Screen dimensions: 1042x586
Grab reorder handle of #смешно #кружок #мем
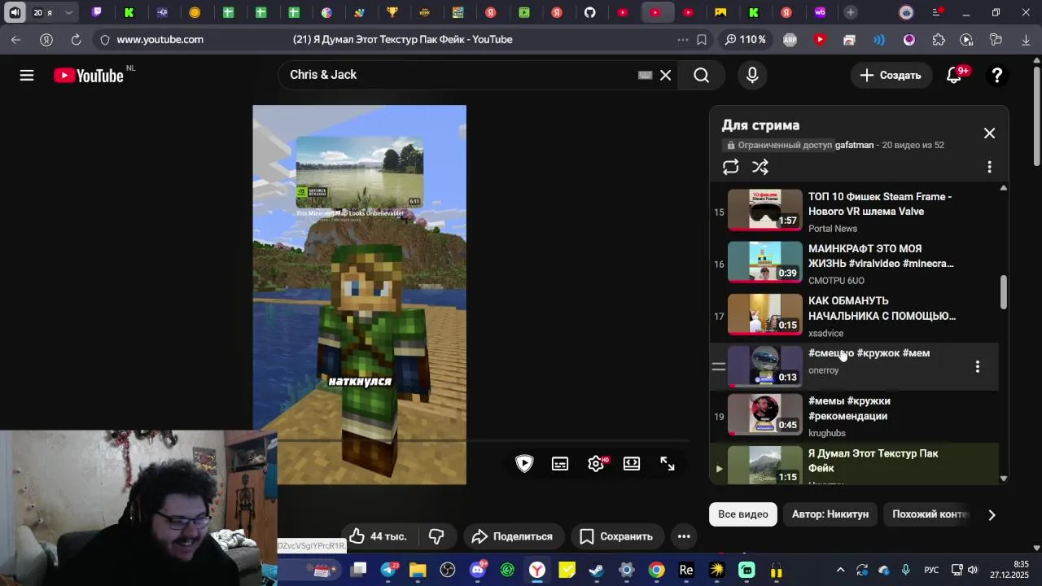tap(718, 367)
